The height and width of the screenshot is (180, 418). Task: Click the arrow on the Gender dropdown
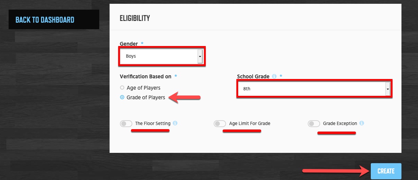pos(200,56)
